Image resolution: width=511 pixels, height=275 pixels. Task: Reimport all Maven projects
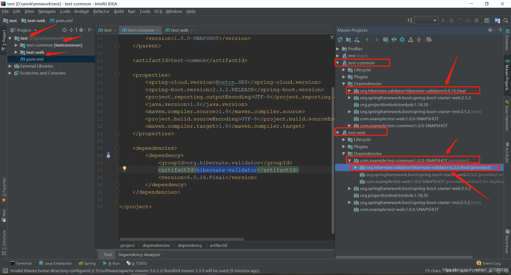tap(340, 40)
